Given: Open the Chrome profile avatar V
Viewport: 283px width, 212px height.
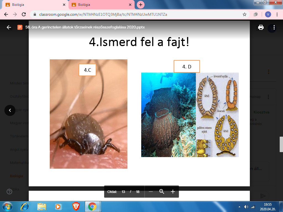Looking at the screenshot, I should (x=268, y=14).
